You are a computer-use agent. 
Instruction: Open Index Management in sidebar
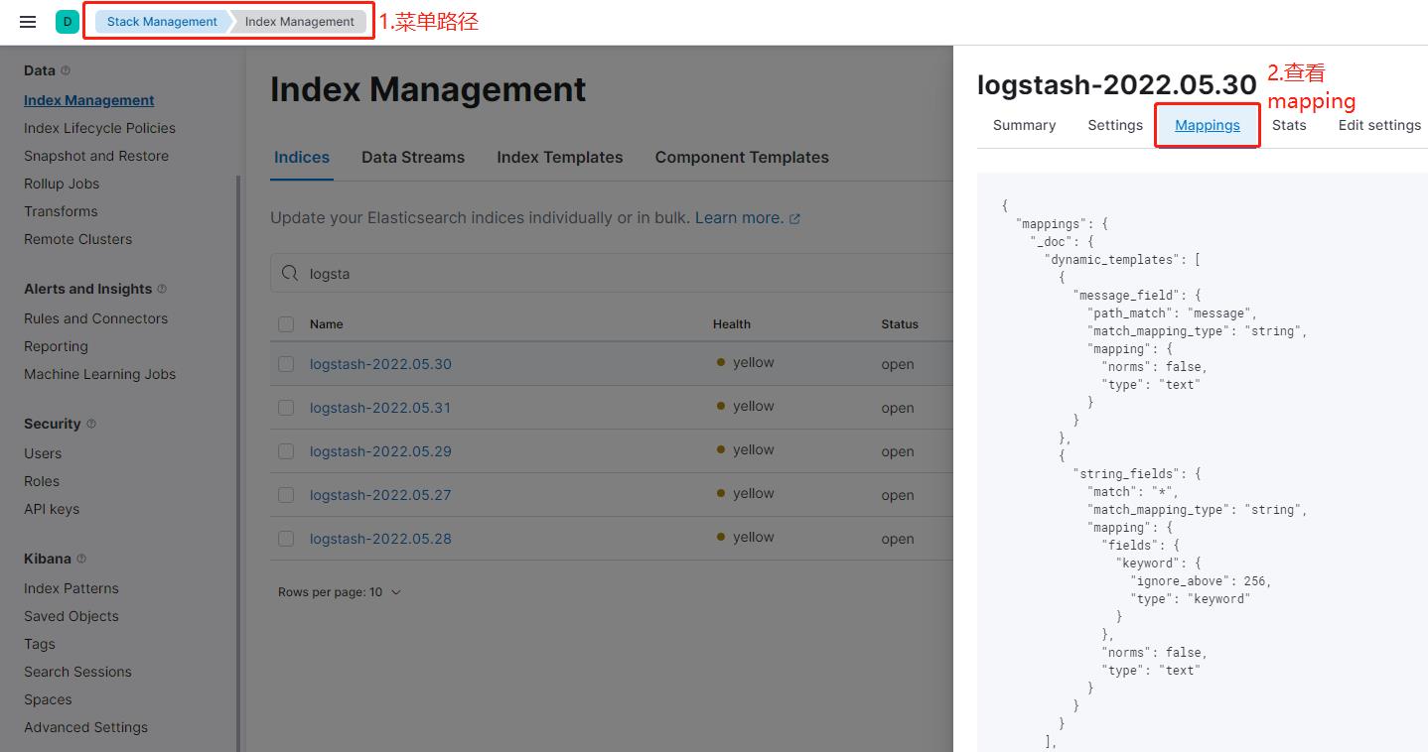point(89,100)
